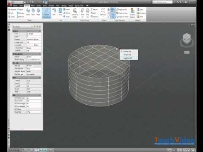Select Curvature analysis in the ribbon
203x152 pixels.
141,13
